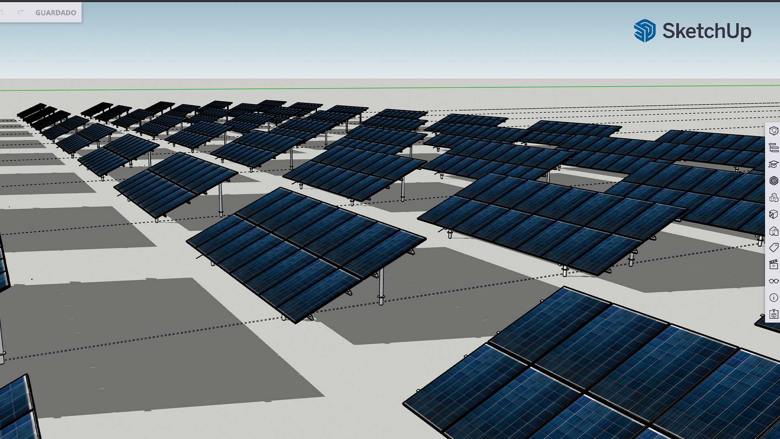Click the boxed cube with arrow icon
This screenshot has width=780, height=439.
pyautogui.click(x=774, y=314)
